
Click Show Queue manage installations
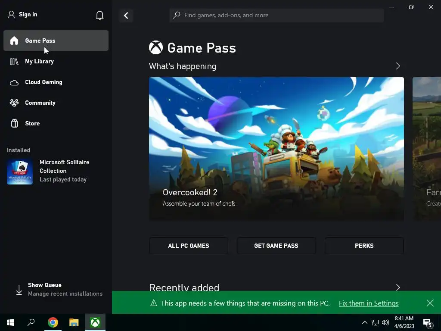59,289
